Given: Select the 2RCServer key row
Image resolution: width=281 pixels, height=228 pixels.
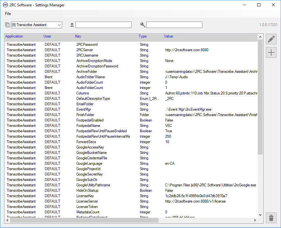Looking at the screenshot, I should 131,50.
